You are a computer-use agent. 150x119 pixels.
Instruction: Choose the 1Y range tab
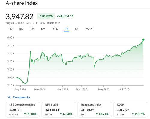67,29
